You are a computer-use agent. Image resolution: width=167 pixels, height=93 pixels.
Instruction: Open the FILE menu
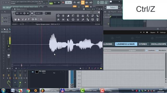click(x=4, y=7)
